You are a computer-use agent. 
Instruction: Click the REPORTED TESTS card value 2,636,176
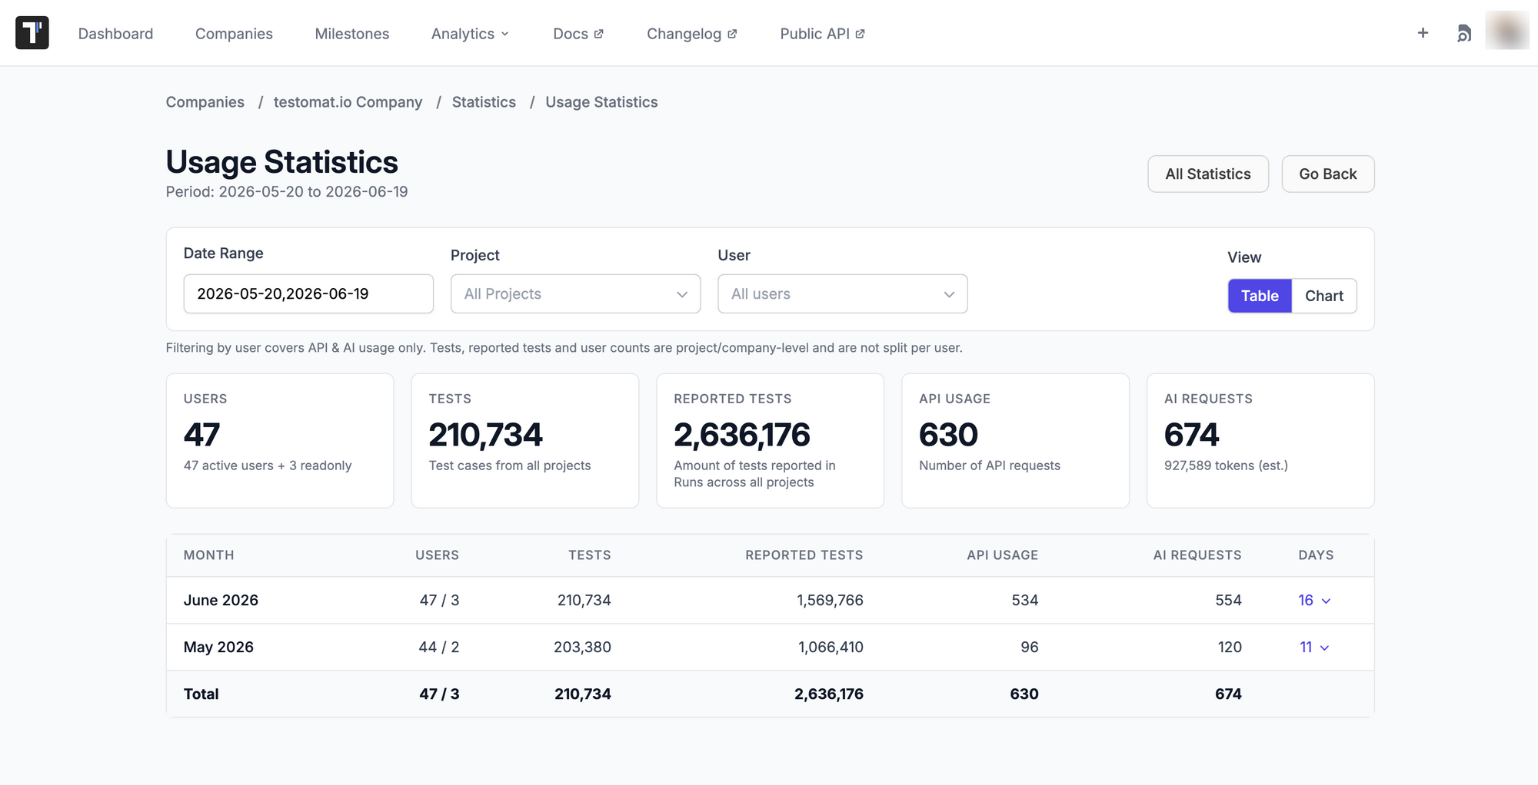742,435
